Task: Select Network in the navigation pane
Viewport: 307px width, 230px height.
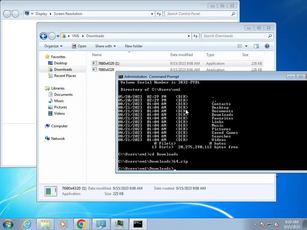Action: tap(55, 138)
